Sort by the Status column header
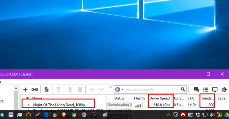This screenshot has width=229, height=119. coord(119,98)
